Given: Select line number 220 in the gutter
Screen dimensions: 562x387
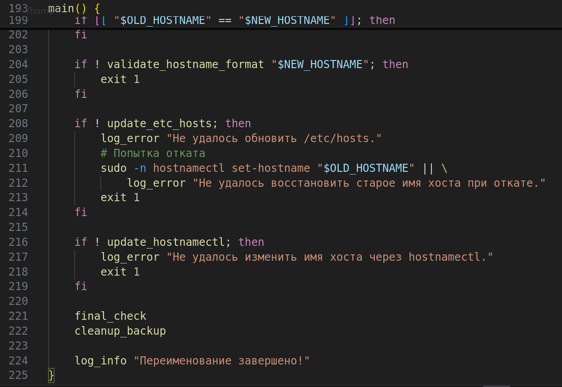Looking at the screenshot, I should click(x=19, y=301).
